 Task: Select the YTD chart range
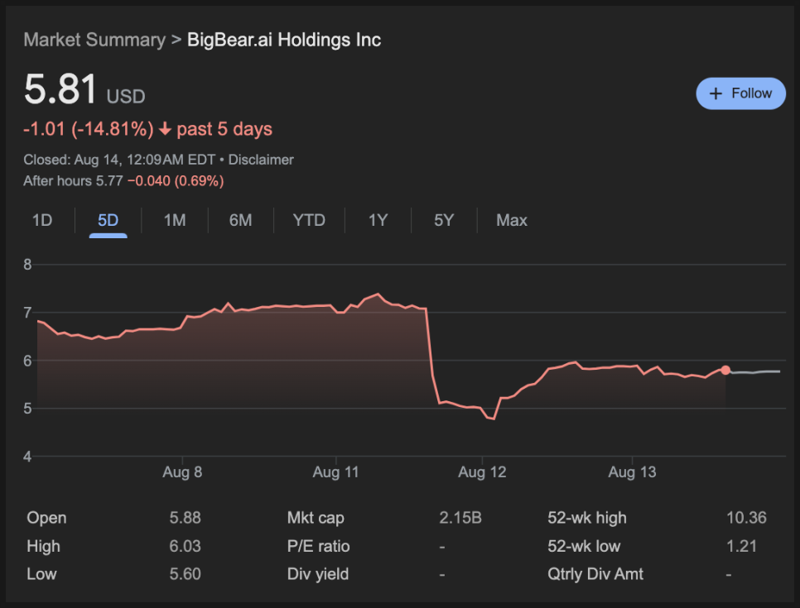click(309, 220)
